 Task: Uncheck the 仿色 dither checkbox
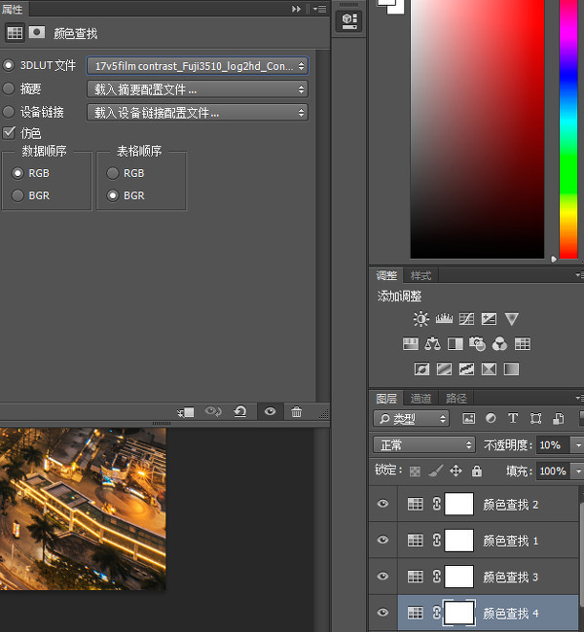click(x=10, y=132)
